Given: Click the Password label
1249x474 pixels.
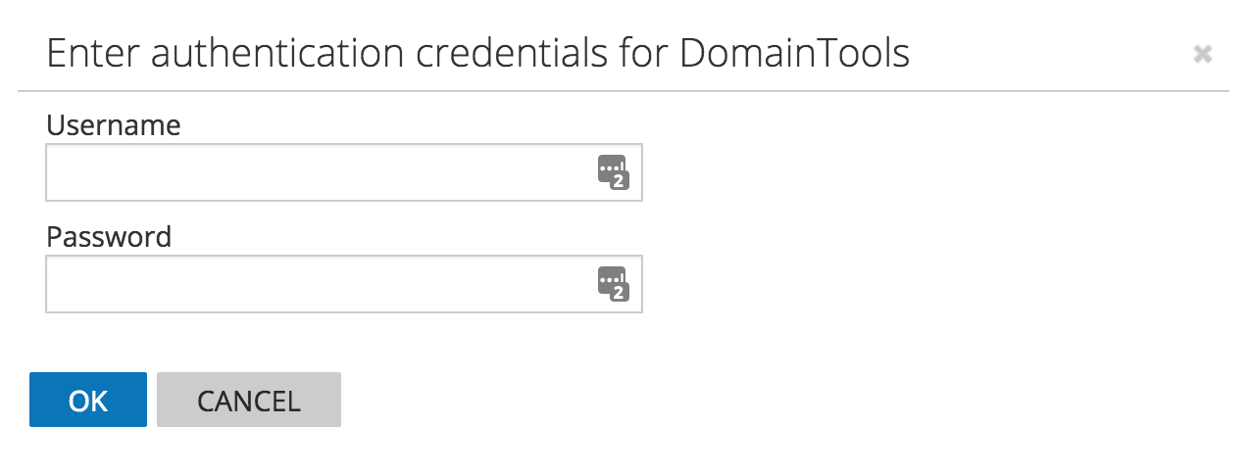Looking at the screenshot, I should [x=109, y=237].
